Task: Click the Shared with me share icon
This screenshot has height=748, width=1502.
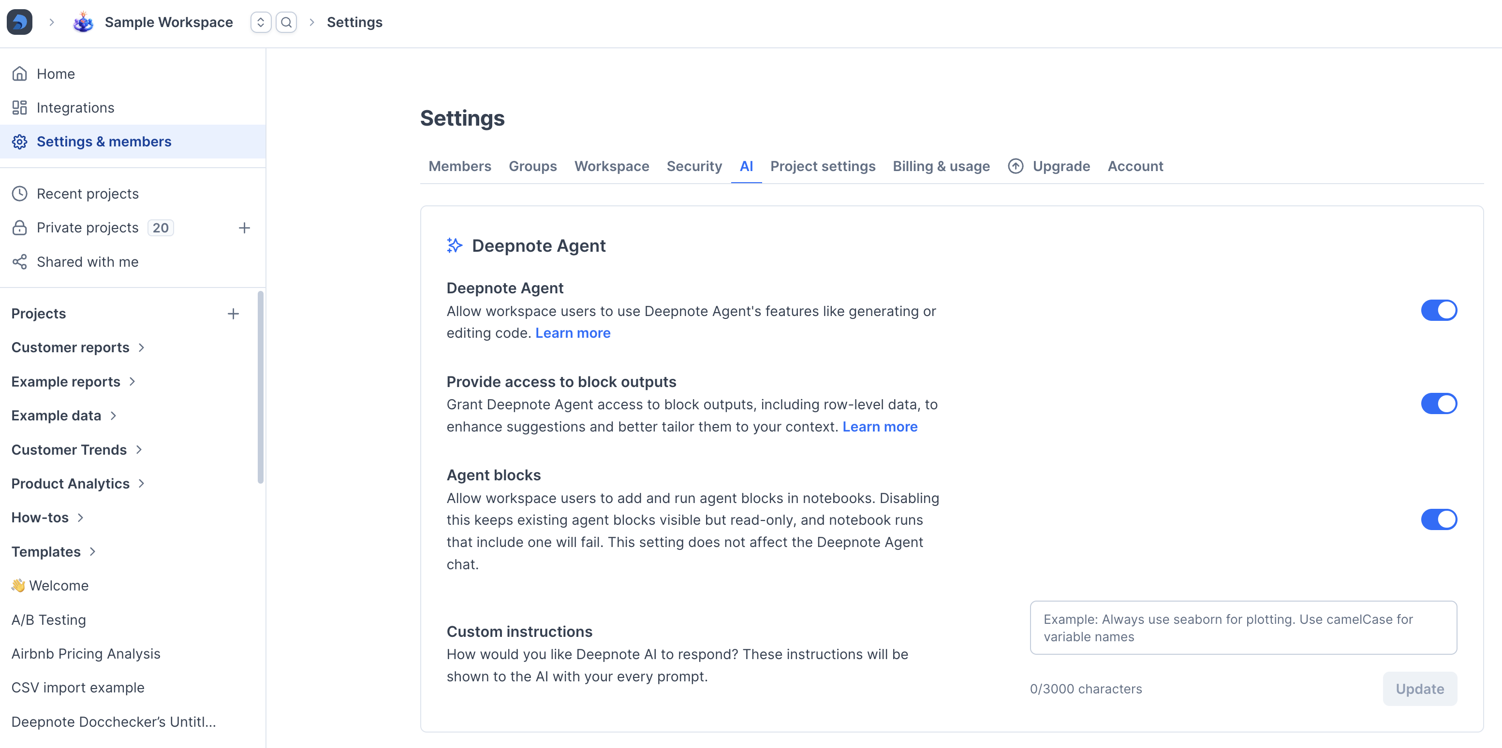Action: (20, 262)
